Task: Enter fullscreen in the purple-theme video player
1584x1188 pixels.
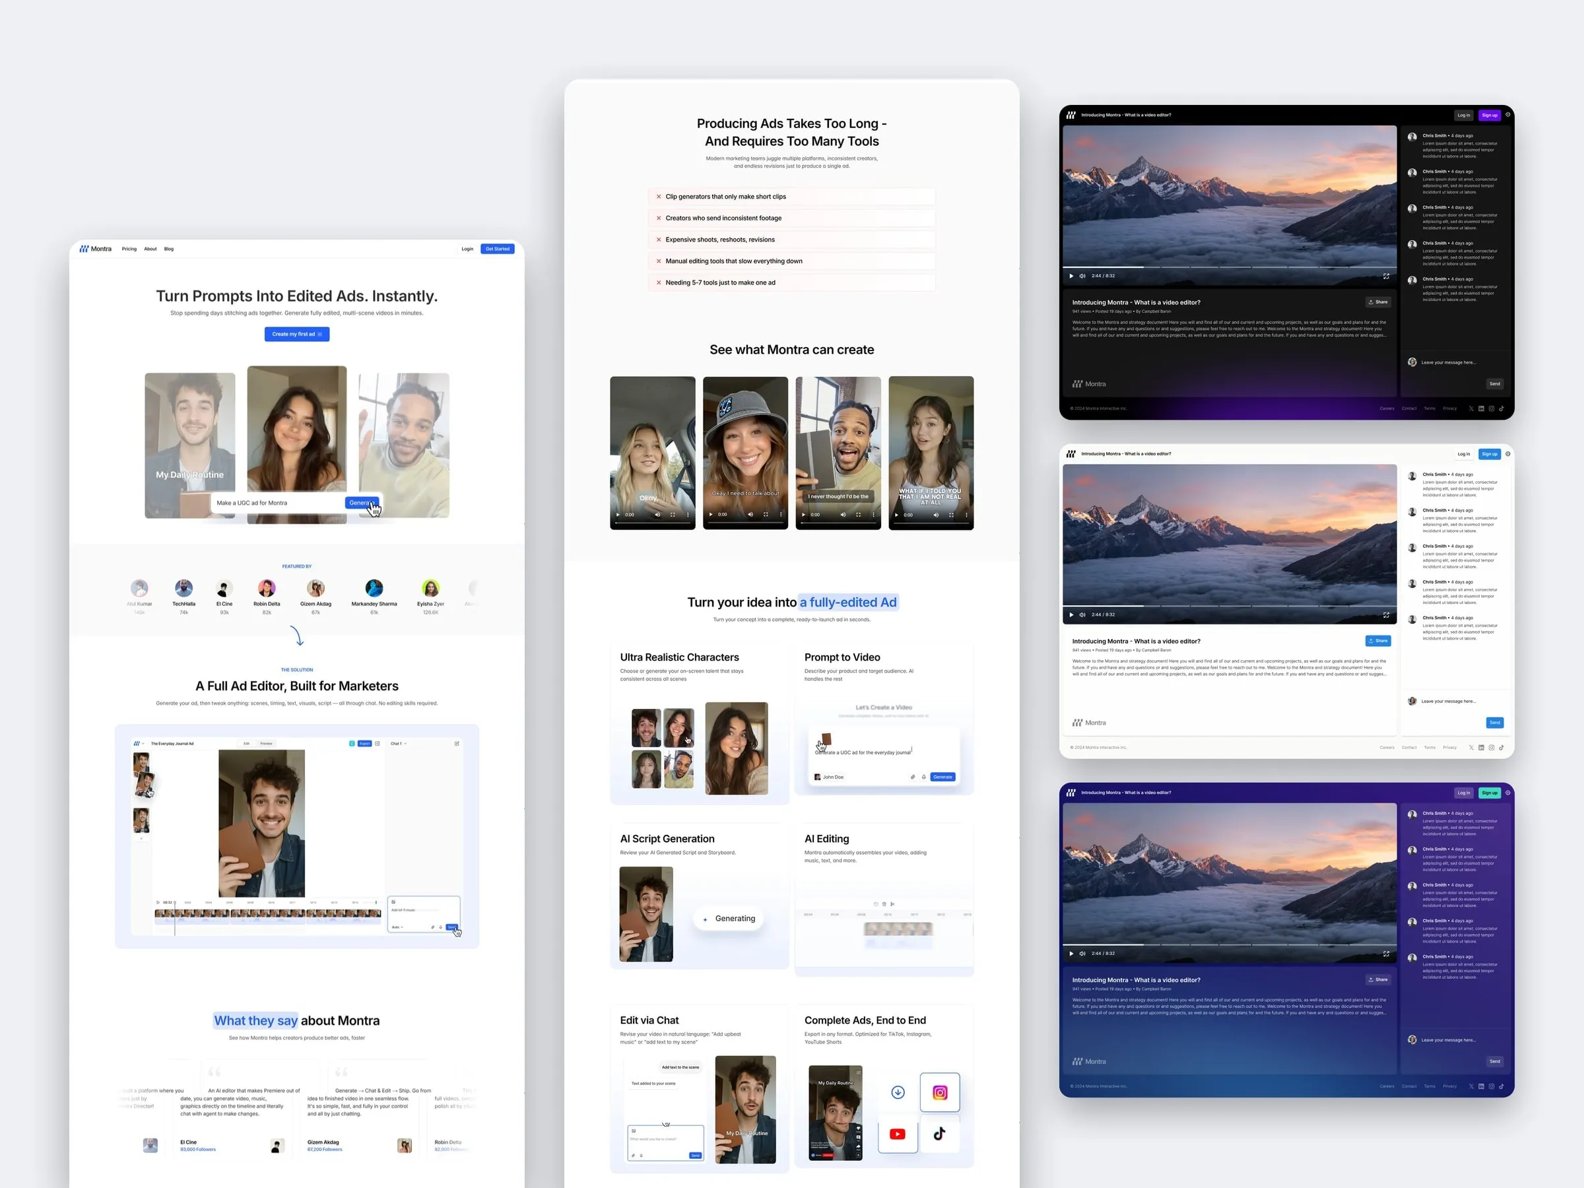Action: 1385,953
